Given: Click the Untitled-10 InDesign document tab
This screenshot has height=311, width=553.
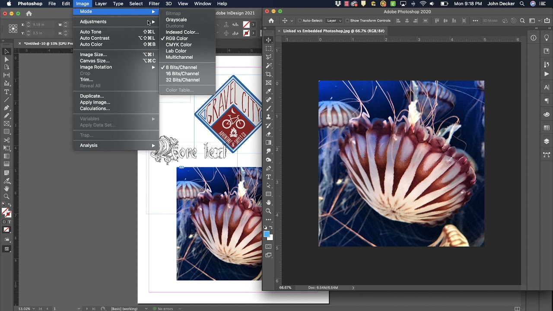Looking at the screenshot, I should click(x=47, y=44).
